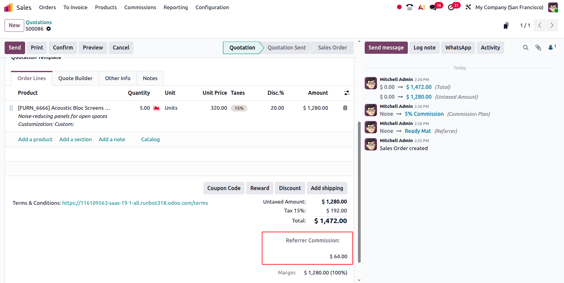Screen dimensions: 564x283
Task: Open the Reporting menu
Action: [176, 7]
